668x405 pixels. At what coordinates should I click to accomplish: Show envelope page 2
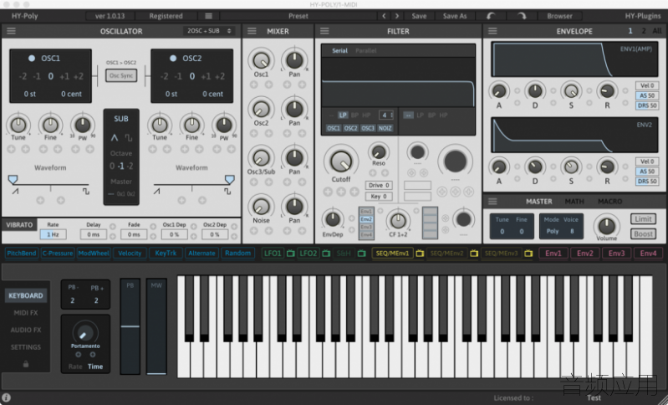pos(644,31)
